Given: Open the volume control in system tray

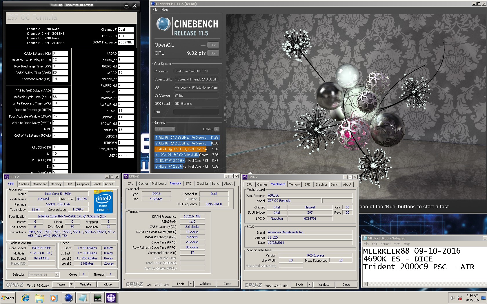Looking at the screenshot, I should click(452, 298).
